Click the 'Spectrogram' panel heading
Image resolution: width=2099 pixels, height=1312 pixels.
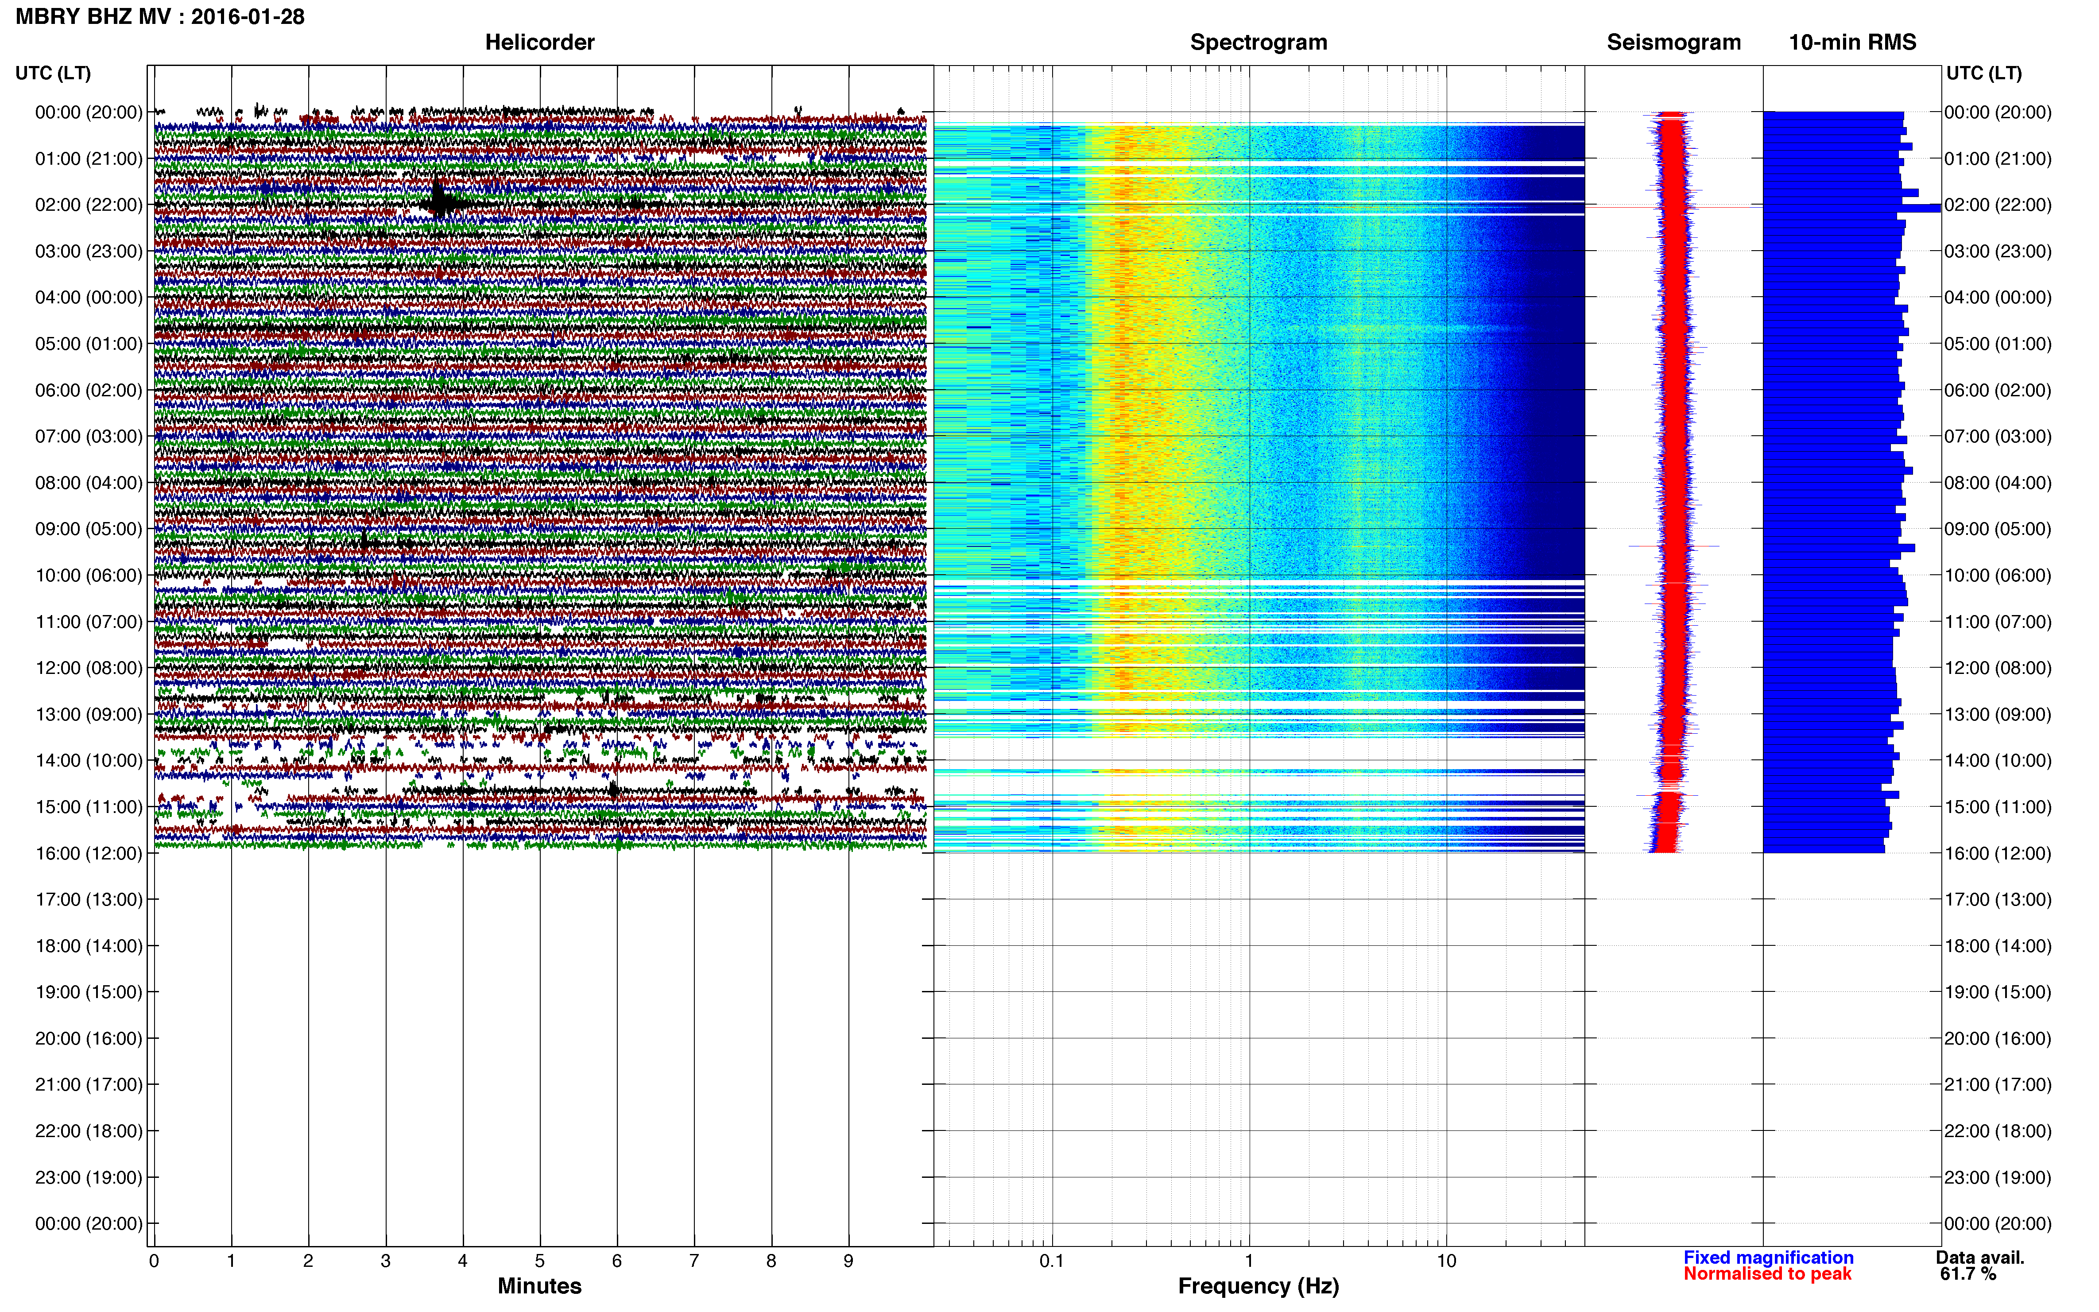(x=1258, y=43)
